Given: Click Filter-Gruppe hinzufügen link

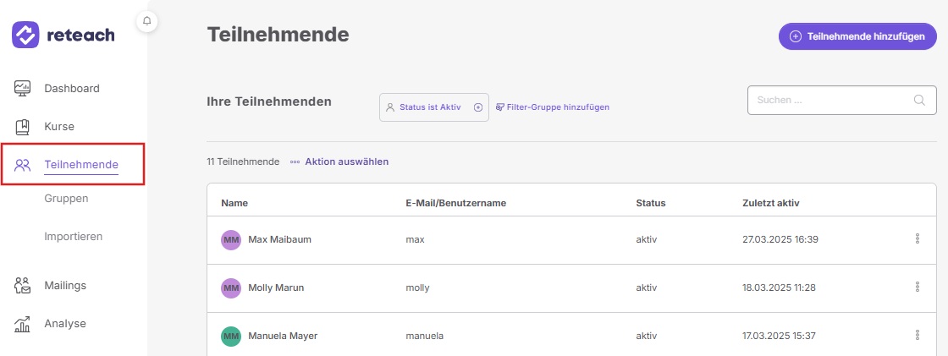Looking at the screenshot, I should pyautogui.click(x=553, y=107).
